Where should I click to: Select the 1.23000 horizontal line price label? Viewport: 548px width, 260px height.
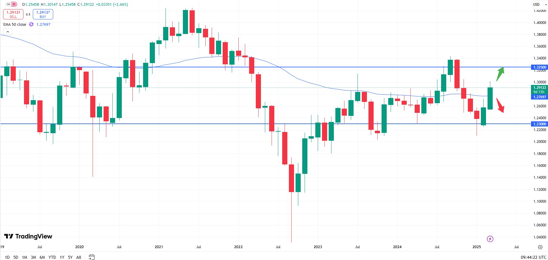(x=539, y=124)
